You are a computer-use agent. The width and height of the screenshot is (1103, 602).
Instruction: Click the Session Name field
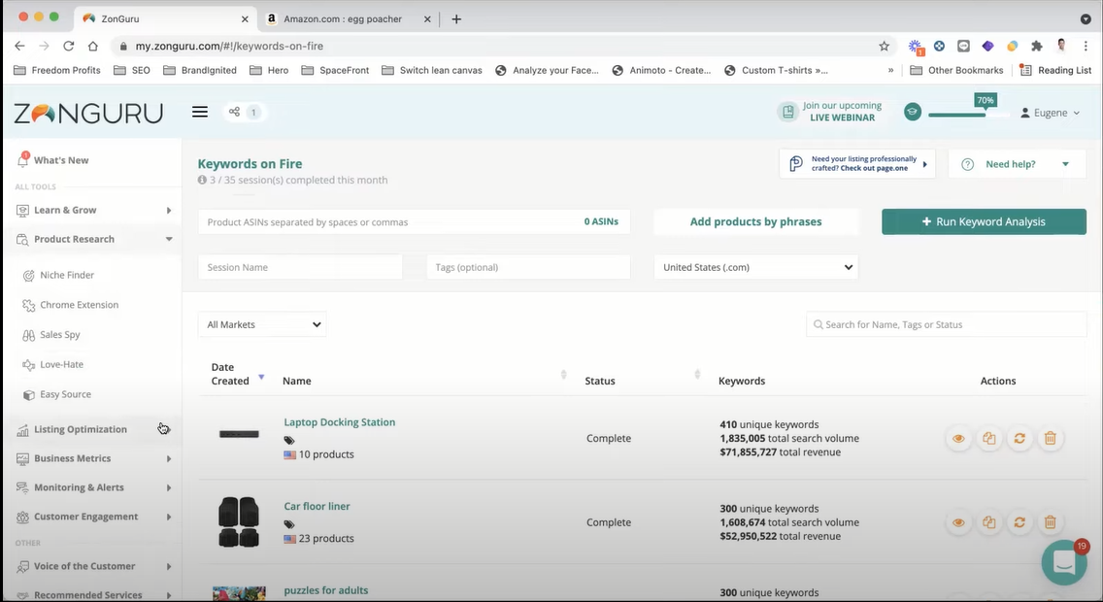pos(300,267)
